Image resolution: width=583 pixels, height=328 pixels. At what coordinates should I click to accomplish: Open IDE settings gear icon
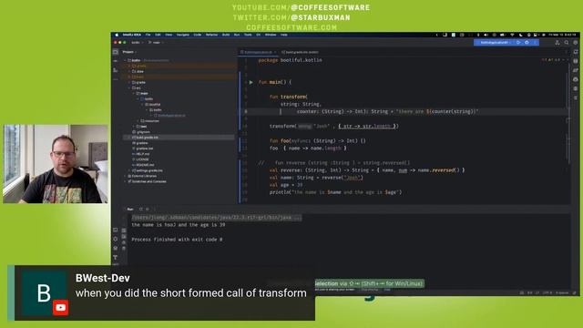coord(575,43)
